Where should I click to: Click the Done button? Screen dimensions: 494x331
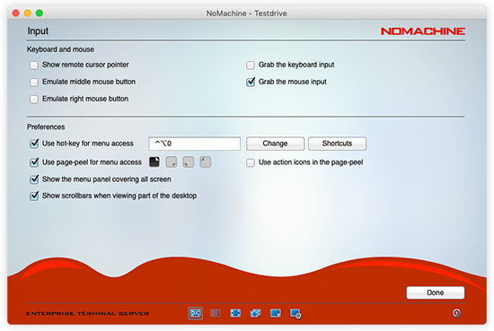pos(436,292)
